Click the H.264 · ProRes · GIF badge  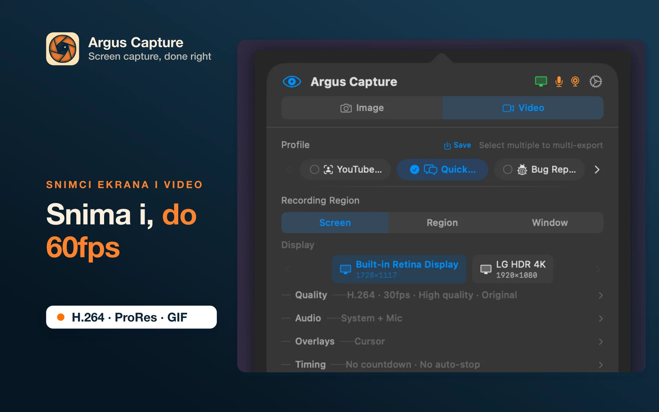click(131, 317)
